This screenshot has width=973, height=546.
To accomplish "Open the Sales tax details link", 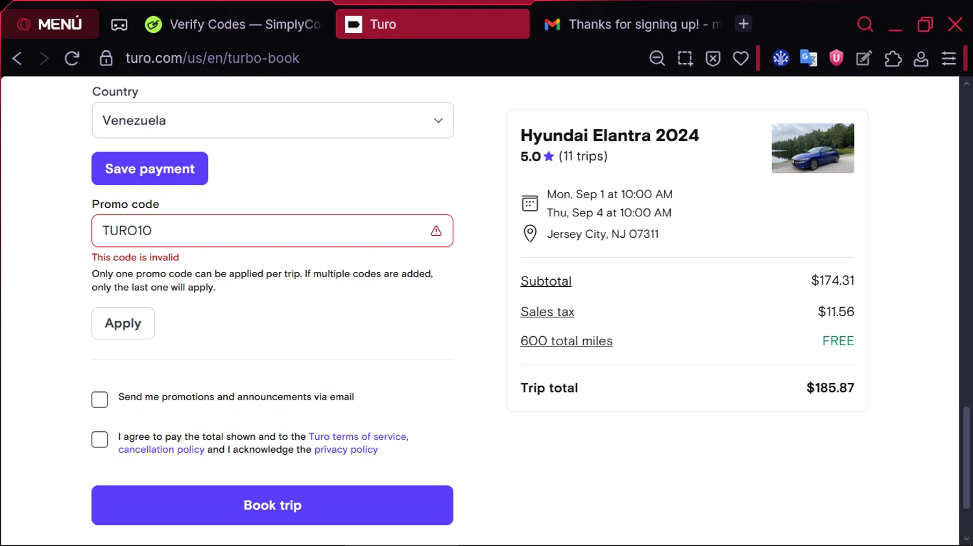I will click(x=547, y=312).
